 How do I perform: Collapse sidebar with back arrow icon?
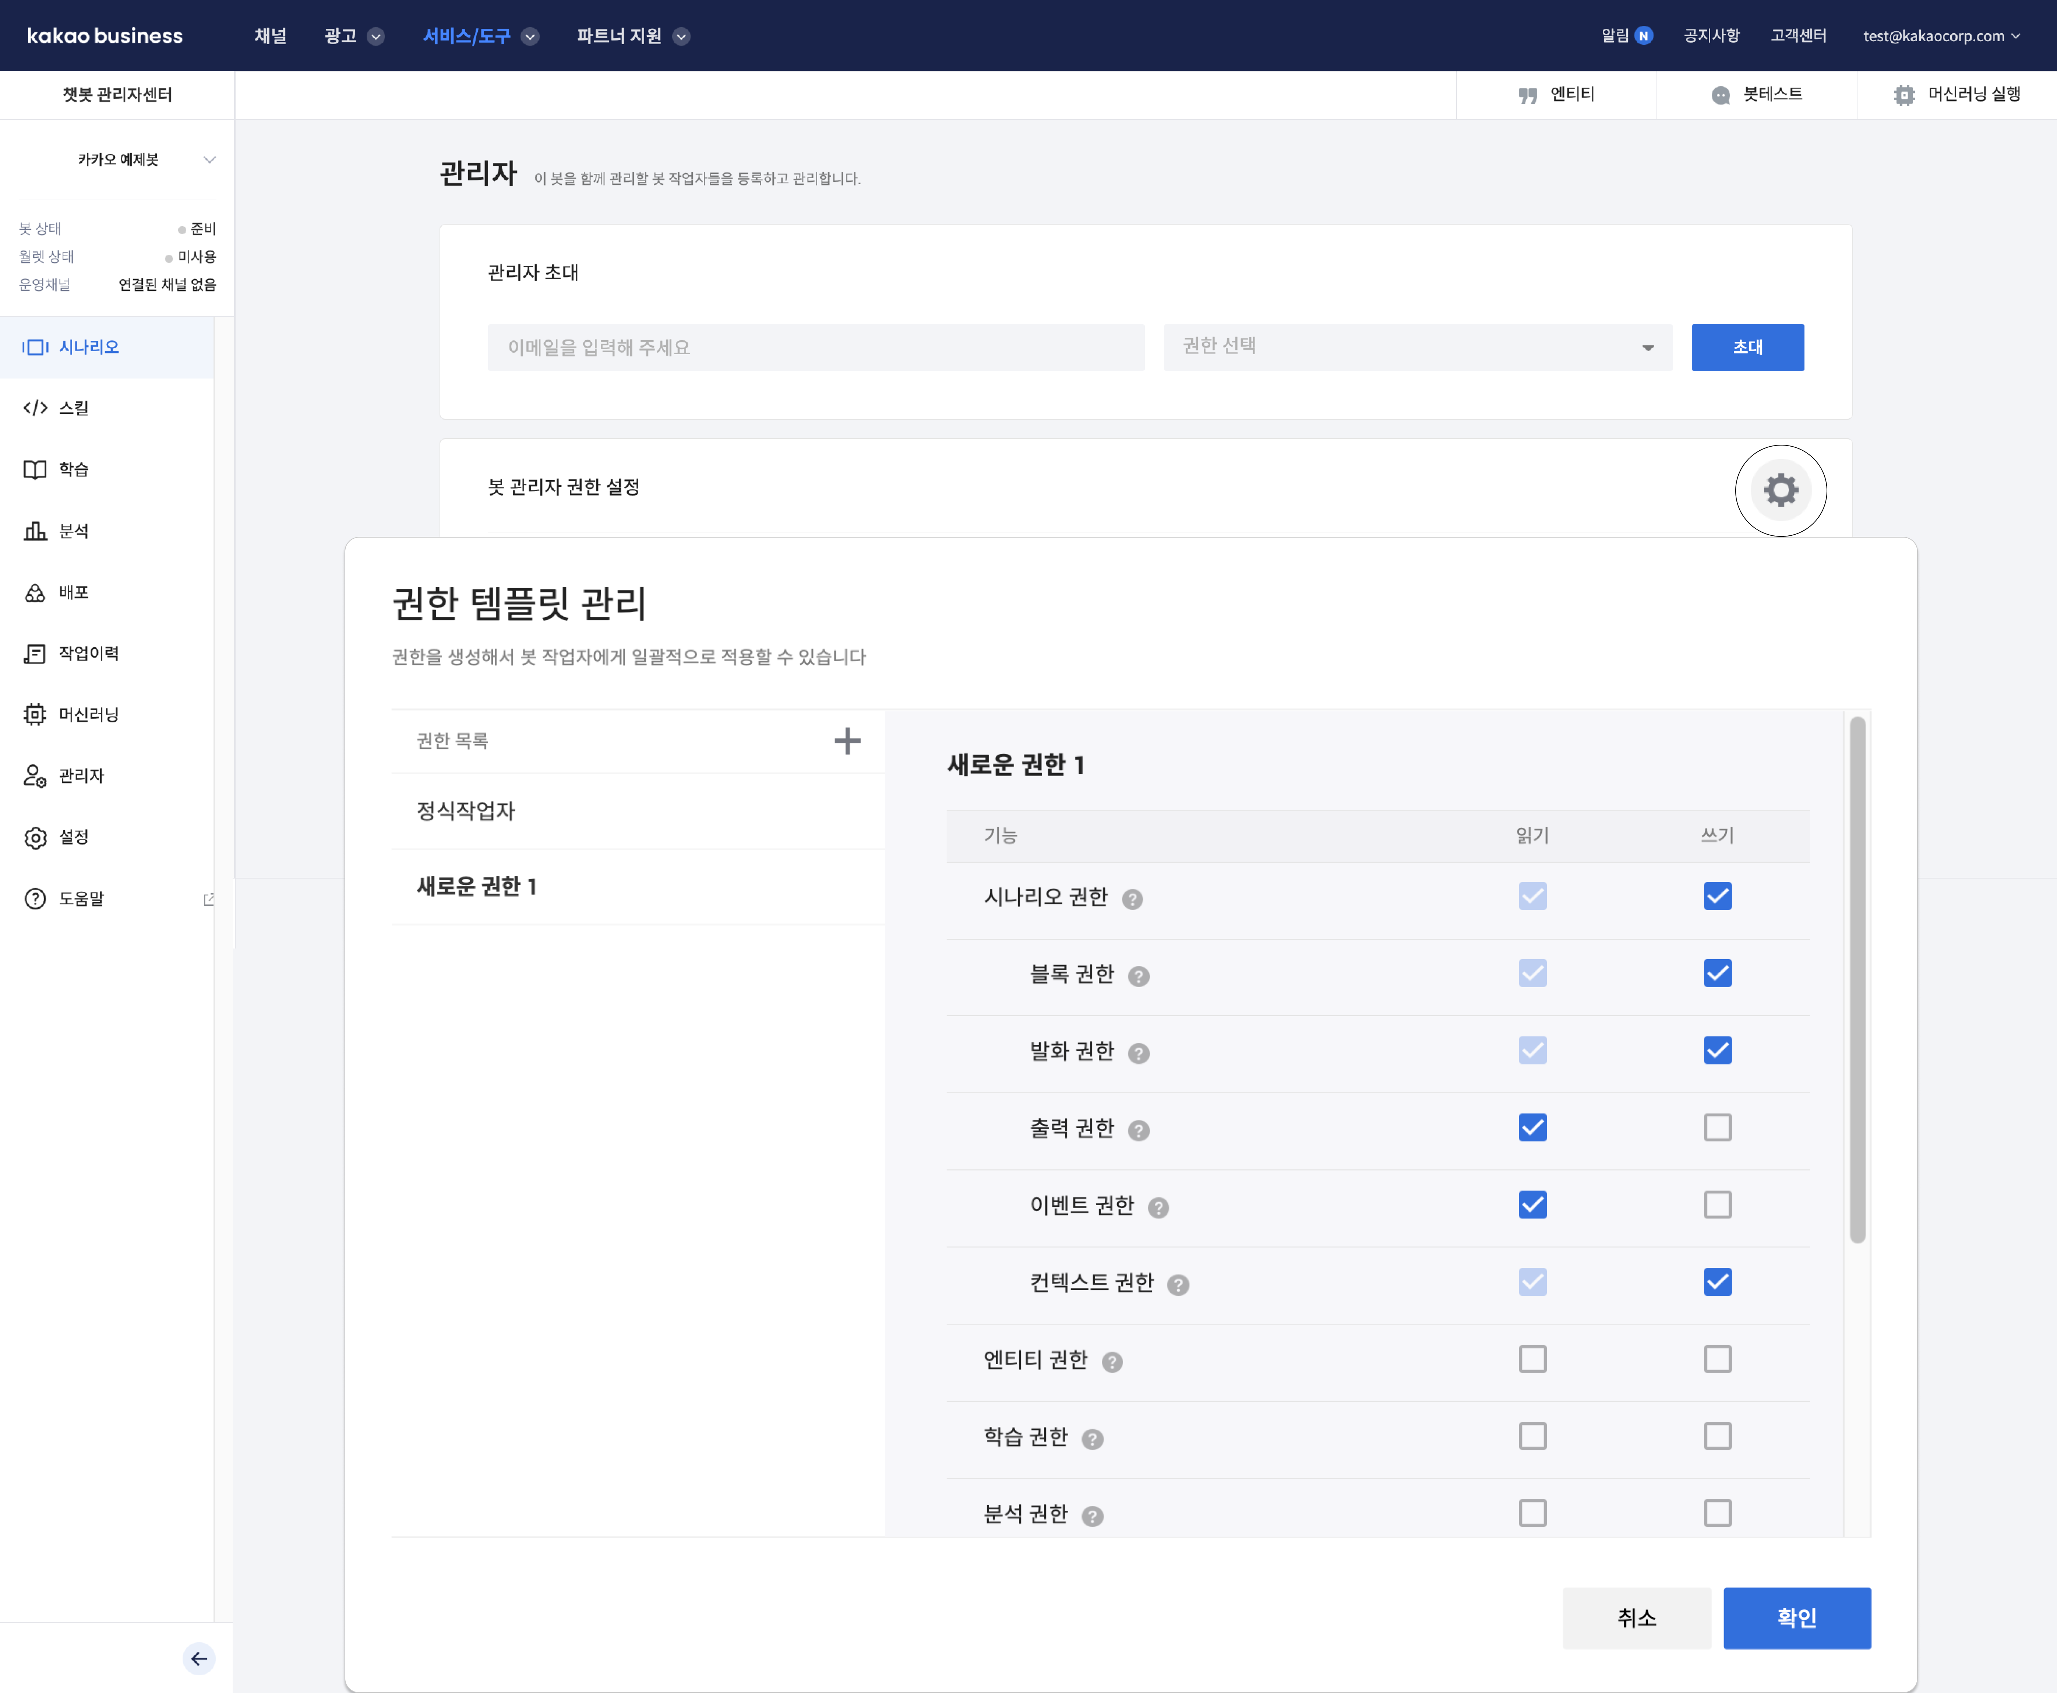[199, 1658]
